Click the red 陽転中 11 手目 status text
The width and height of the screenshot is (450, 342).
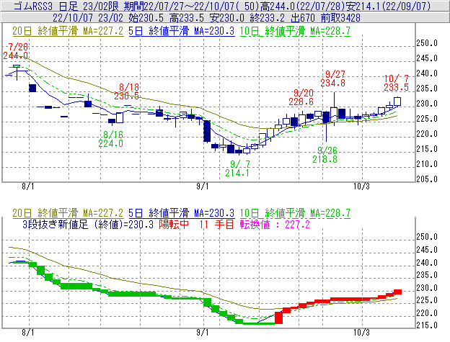[196, 224]
